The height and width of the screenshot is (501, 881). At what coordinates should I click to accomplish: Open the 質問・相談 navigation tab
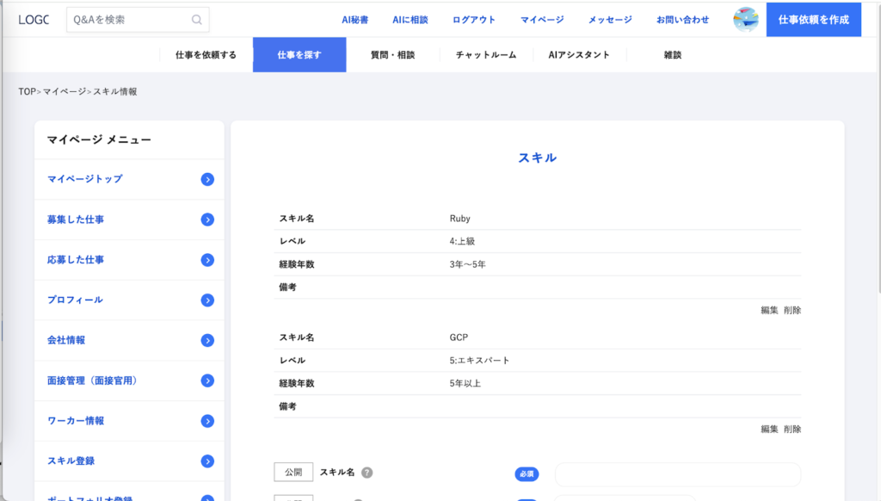coord(392,55)
